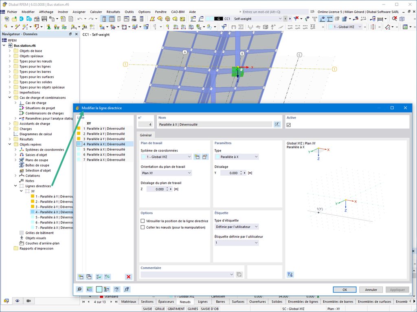Viewport: 417px width, 312px height.
Task: Expand Cas de charge tree node
Action: 15,103
